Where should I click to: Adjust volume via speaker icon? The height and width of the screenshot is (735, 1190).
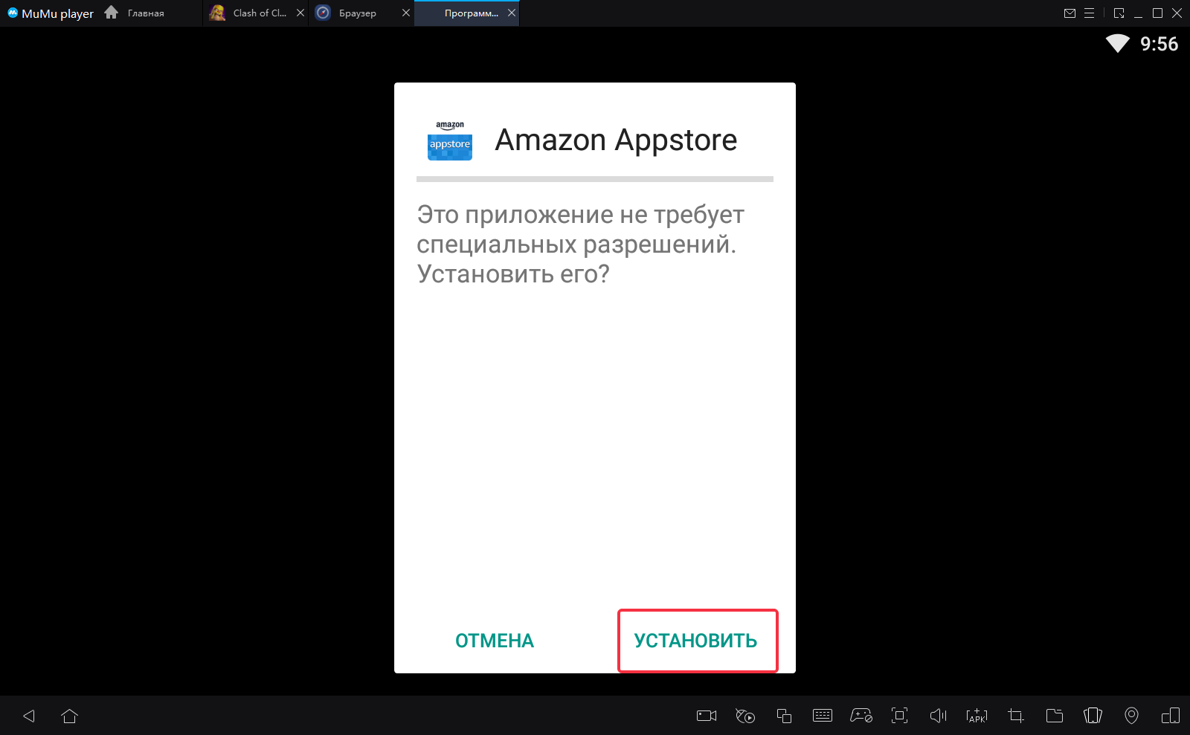click(x=939, y=716)
